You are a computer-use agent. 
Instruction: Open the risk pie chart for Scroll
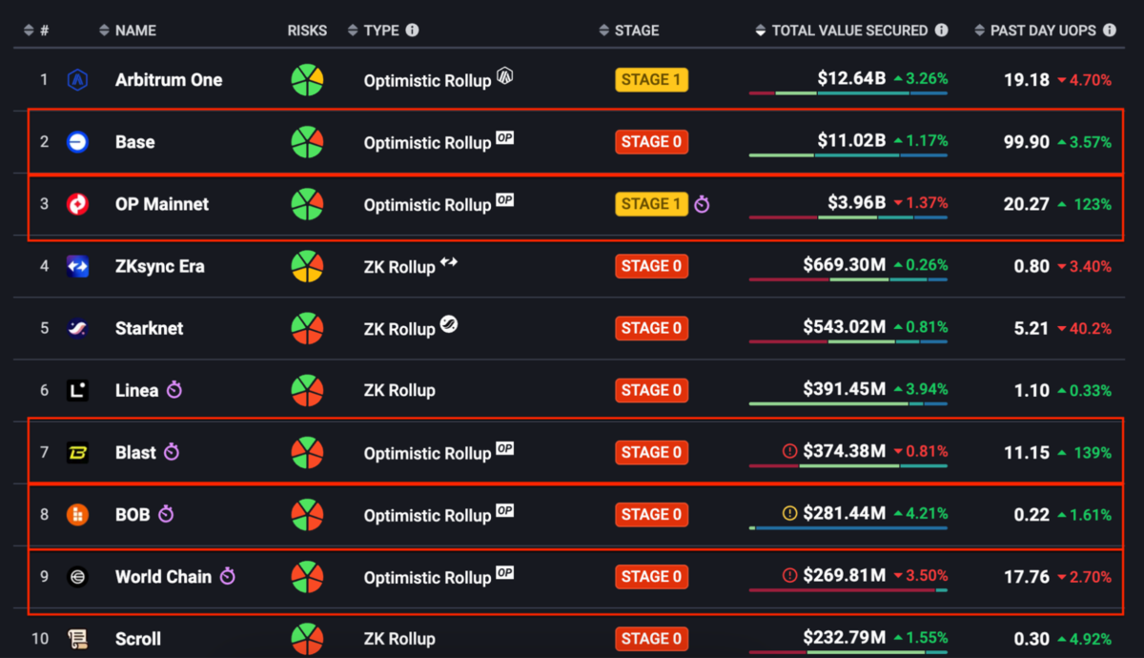[307, 639]
